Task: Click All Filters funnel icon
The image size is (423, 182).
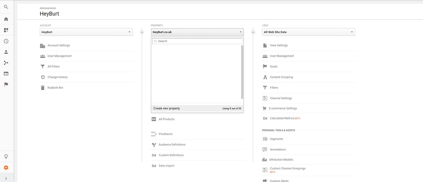Action: (43, 67)
